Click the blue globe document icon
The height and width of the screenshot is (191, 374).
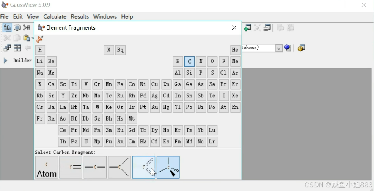pyautogui.click(x=288, y=48)
